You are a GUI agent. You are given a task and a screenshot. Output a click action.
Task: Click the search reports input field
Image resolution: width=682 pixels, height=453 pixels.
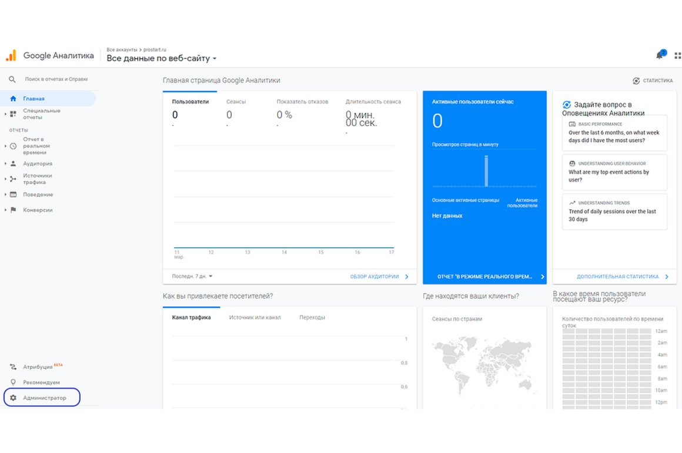click(x=56, y=79)
